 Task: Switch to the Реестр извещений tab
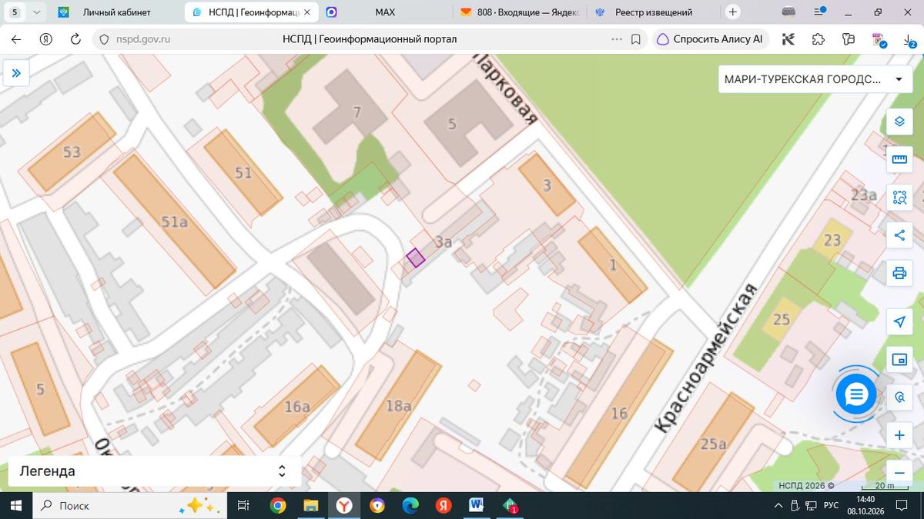click(654, 12)
